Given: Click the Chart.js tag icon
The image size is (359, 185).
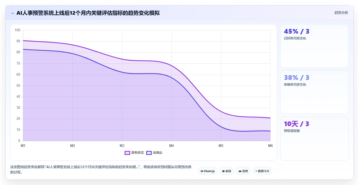Looking at the screenshot, I should [x=202, y=171].
